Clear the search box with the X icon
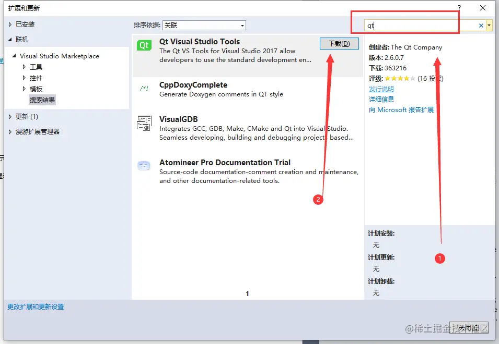The width and height of the screenshot is (499, 344). coord(481,26)
